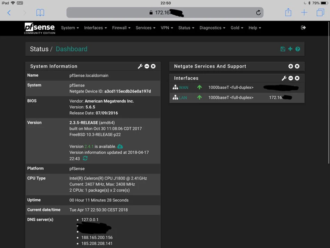
Task: Collapse the System Information widget
Action: pos(147,66)
